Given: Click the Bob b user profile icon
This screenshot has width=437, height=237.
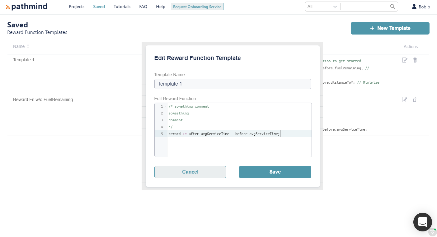Looking at the screenshot, I should [414, 7].
